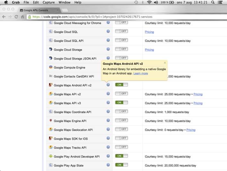This screenshot has height=171, width=227.
Task: Open Pricing link for Google Cloud Storage
Action: pos(149,50)
